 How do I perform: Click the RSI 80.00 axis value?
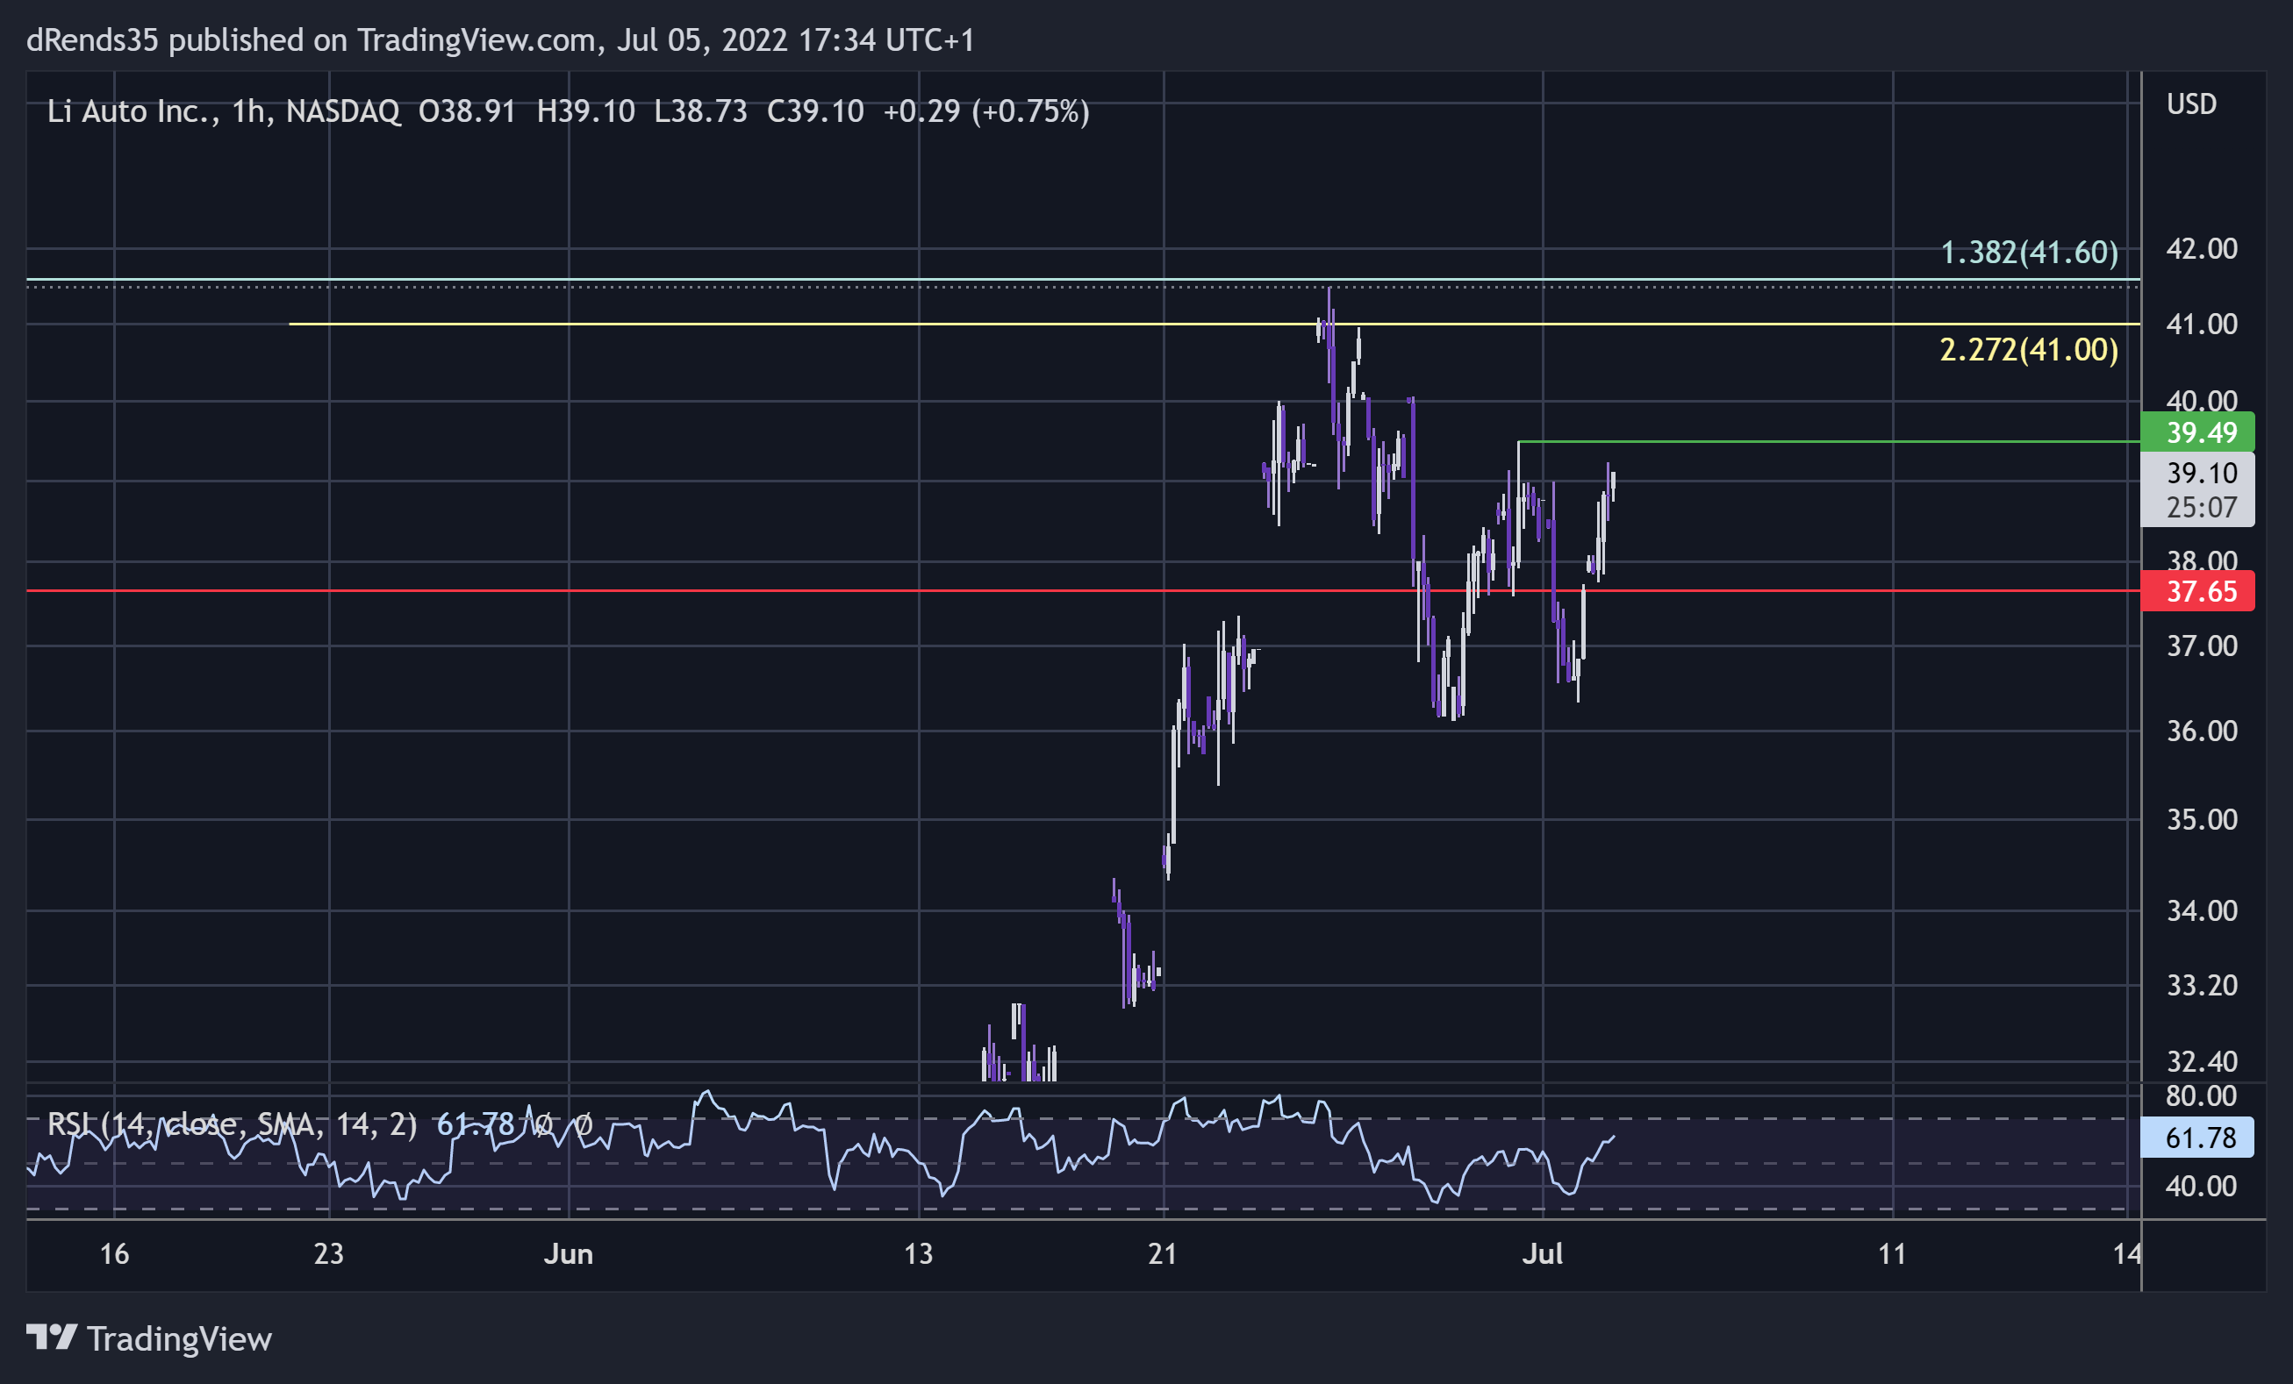tap(2202, 1095)
